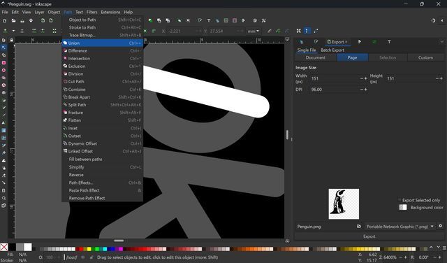Select the Node tool in toolbox
Image resolution: width=447 pixels, height=263 pixels.
coord(3,48)
